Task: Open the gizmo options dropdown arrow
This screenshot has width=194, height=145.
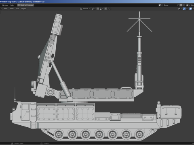Action: coord(187,9)
